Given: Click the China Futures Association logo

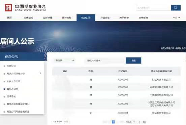Looking at the screenshot, I should [25, 8].
